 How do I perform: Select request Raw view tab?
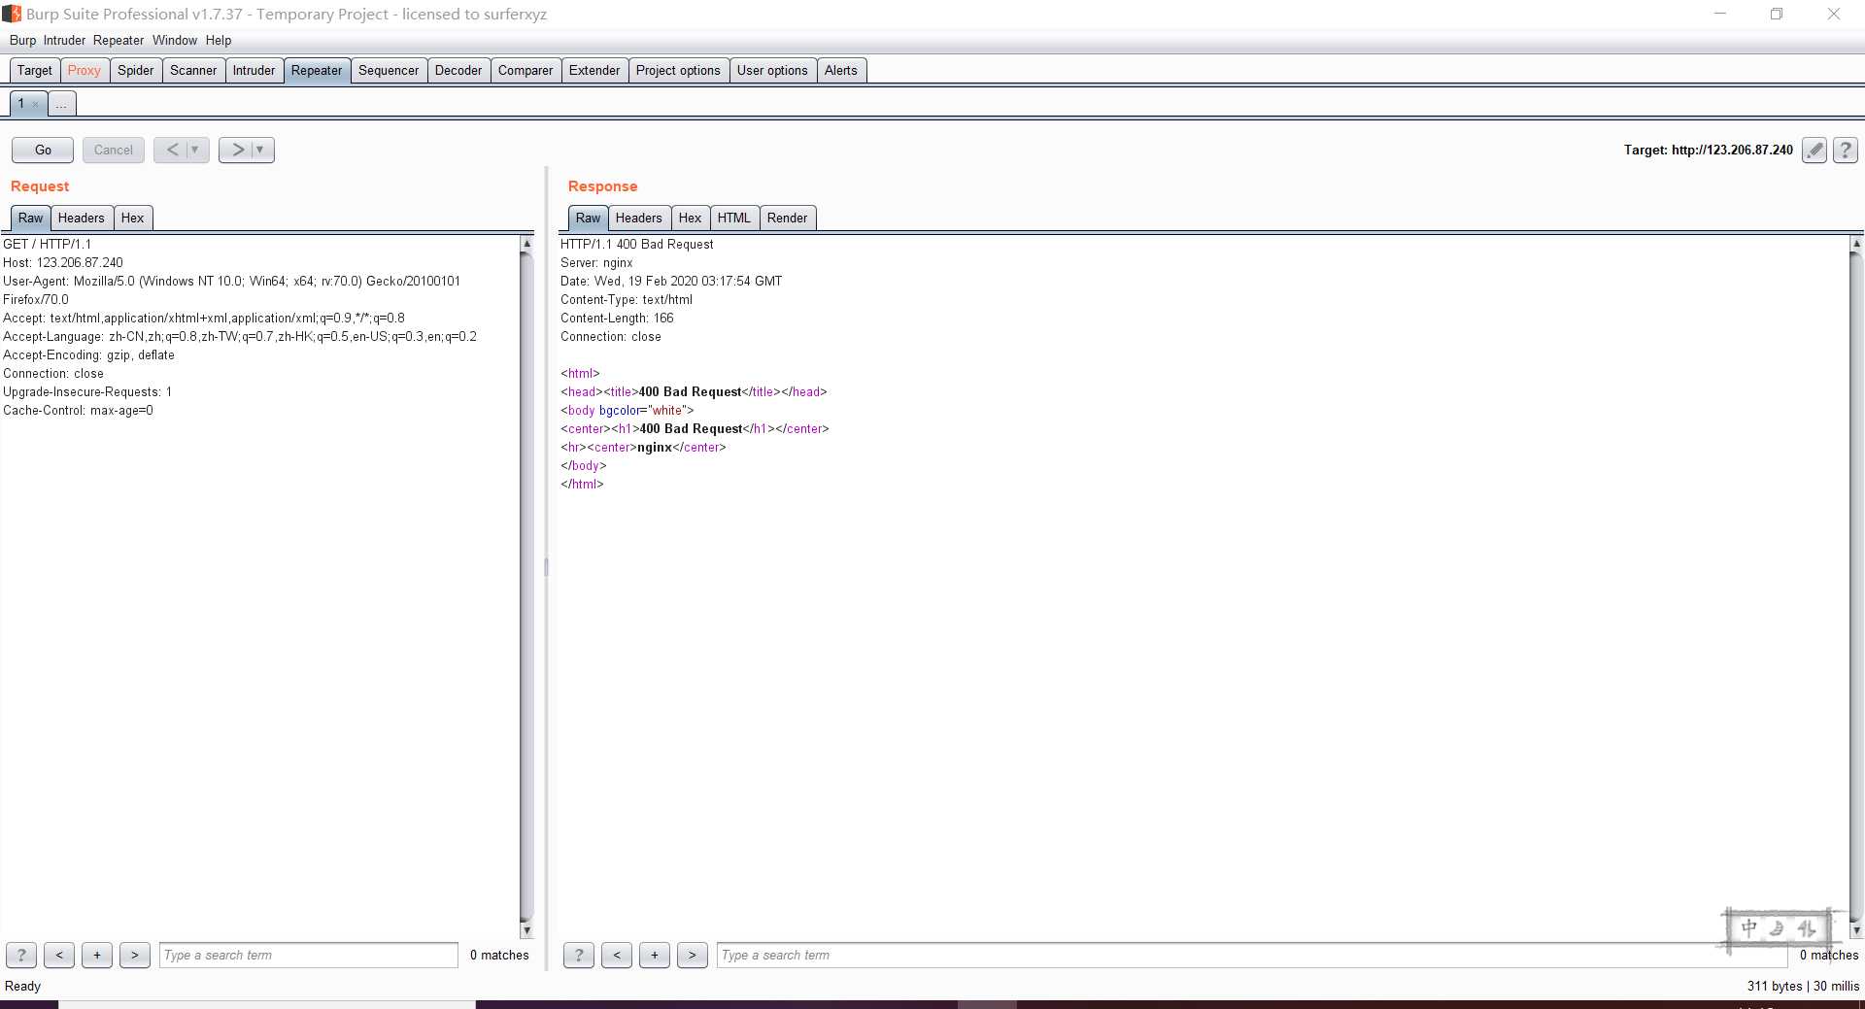click(31, 219)
